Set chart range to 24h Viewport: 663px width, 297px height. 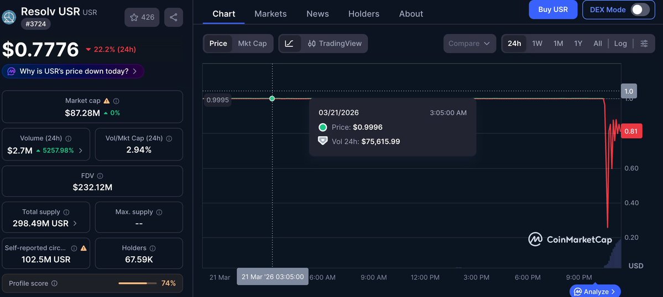click(514, 44)
